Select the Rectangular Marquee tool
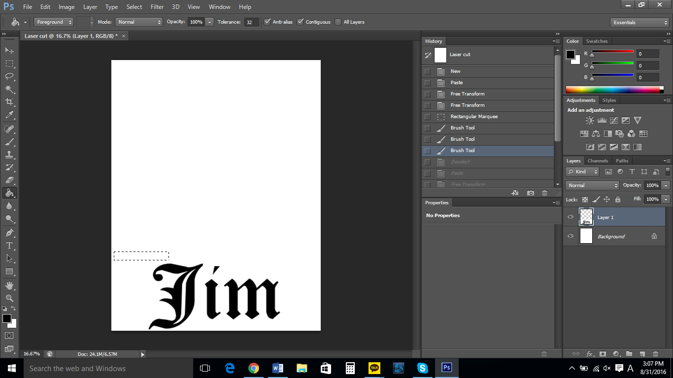 (9, 63)
